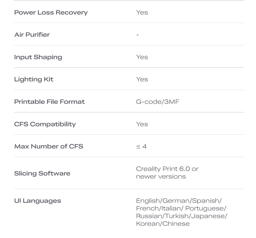Image resolution: width=256 pixels, height=238 pixels.
Task: Select the Yes value beside CFS Compatibility
Action: [142, 124]
